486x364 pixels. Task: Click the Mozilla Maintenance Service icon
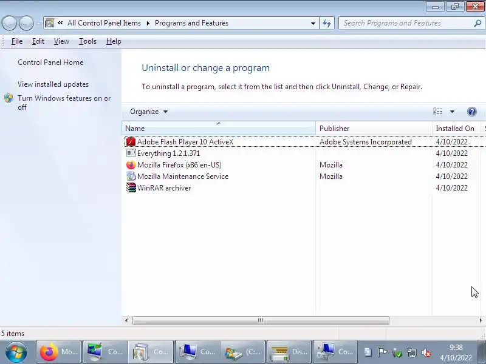point(131,176)
